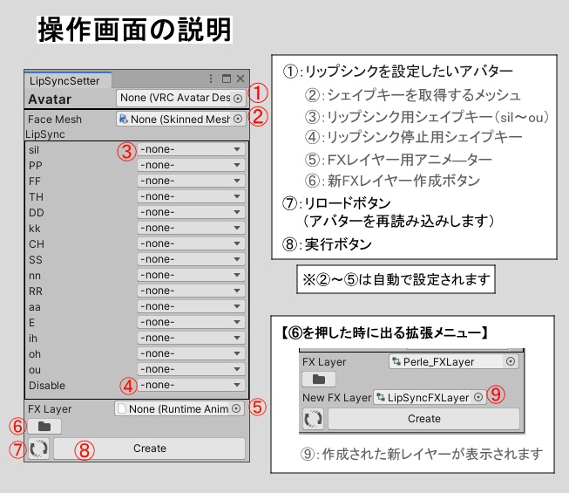Screen dimensions: 569x493
Task: Click the reload icon in the extended menu
Action: pos(313,419)
